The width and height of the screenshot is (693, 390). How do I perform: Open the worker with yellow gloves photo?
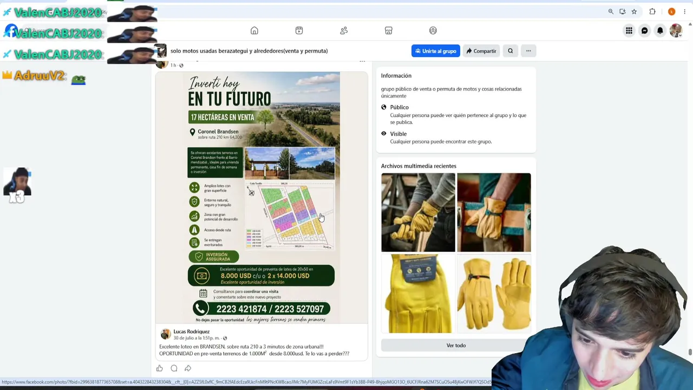[x=418, y=213]
